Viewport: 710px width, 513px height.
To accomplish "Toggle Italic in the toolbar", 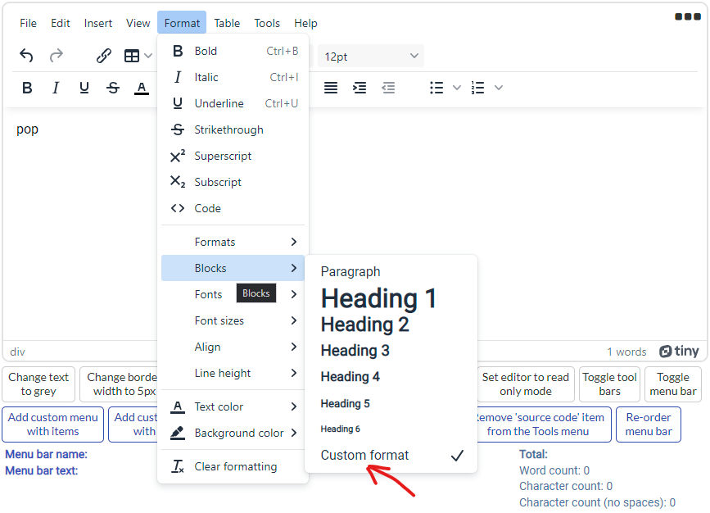I will point(56,88).
